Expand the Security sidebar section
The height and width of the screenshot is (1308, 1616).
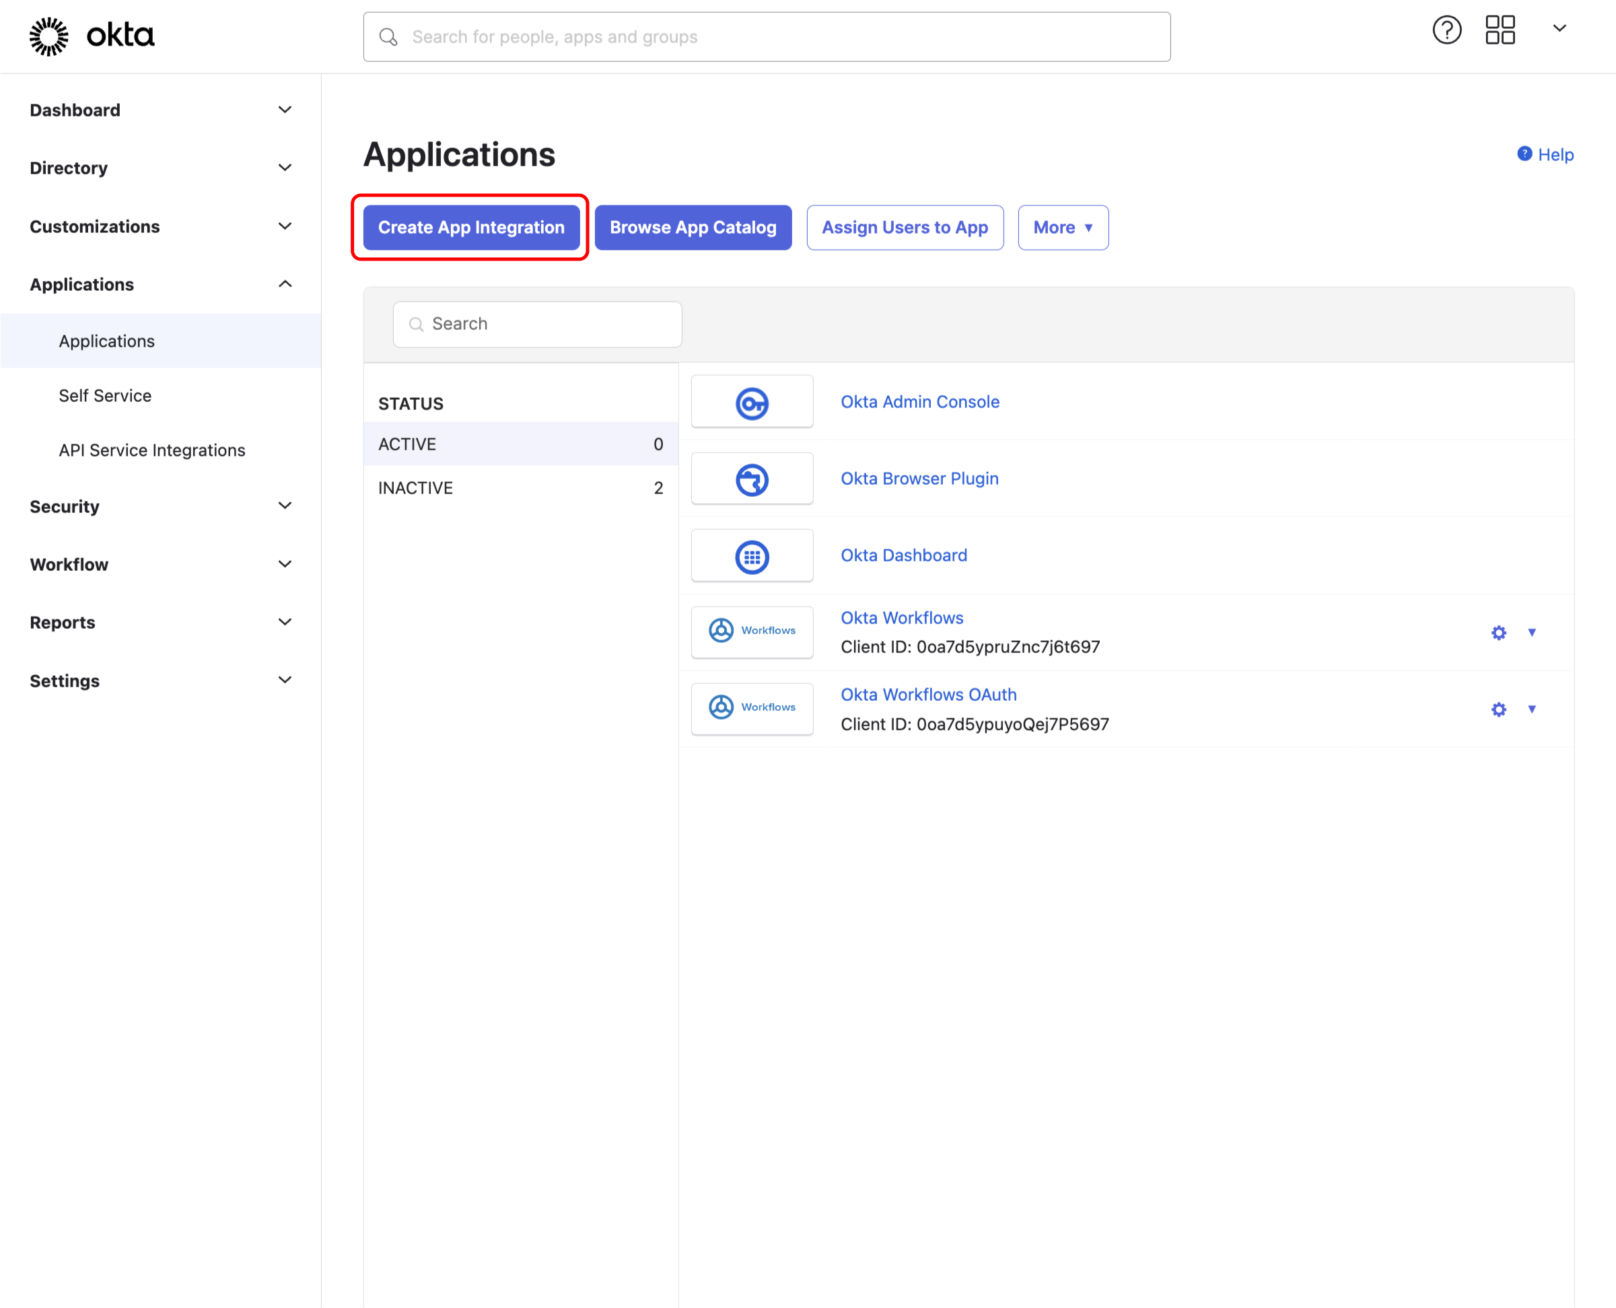pos(160,506)
